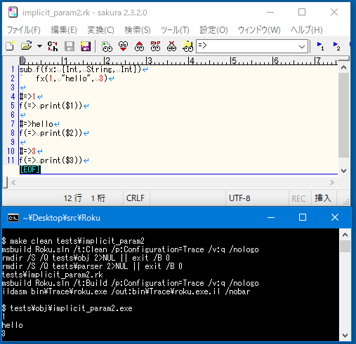Open the ファイル(F) menu
Viewport: 356px width, 344px height.
click(x=24, y=30)
